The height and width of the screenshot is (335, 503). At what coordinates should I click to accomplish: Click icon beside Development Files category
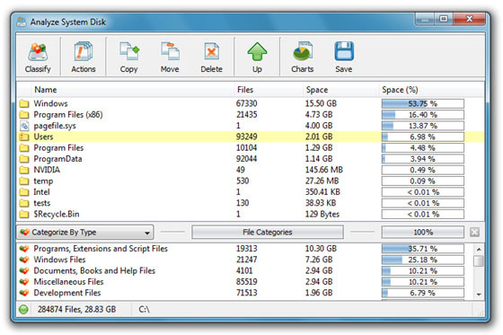(24, 293)
